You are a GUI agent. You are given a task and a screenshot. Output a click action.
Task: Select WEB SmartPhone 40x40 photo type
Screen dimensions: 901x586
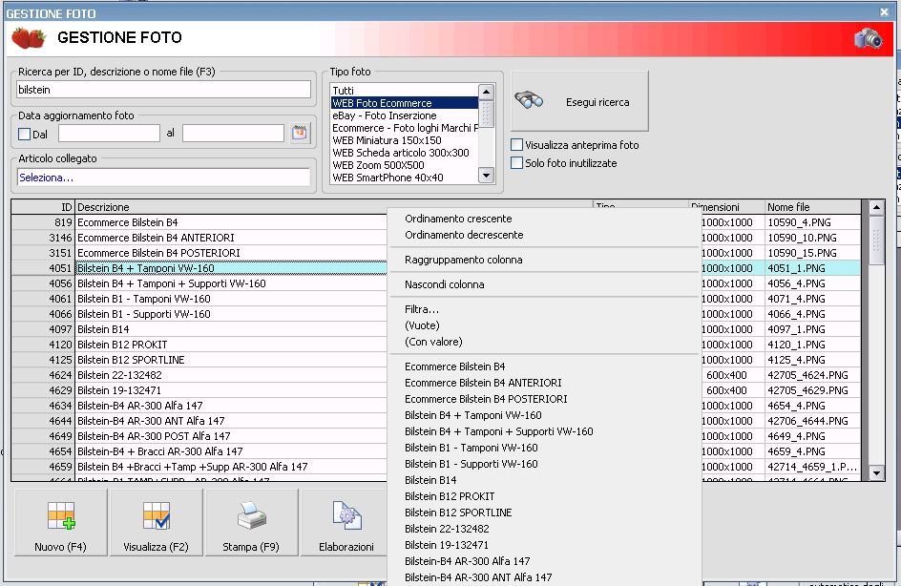[x=405, y=178]
